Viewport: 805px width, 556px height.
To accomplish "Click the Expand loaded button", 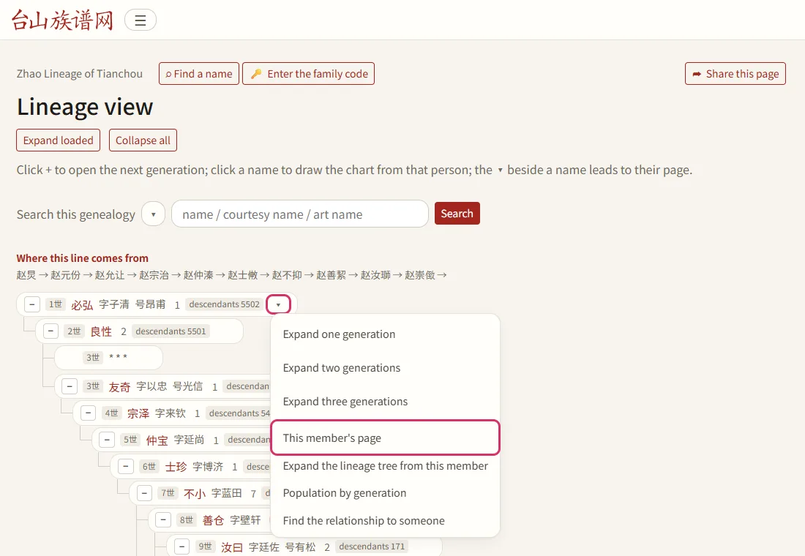I will 58,140.
